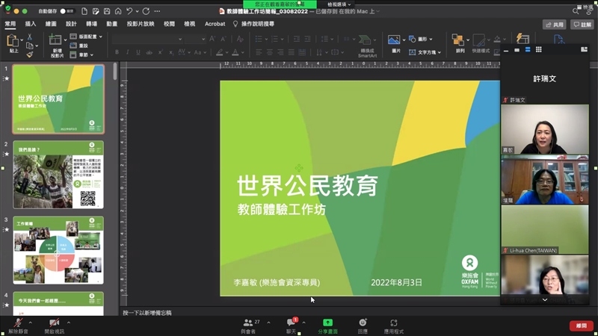
Task: Click the 貼上 paste icon
Action: (13, 42)
